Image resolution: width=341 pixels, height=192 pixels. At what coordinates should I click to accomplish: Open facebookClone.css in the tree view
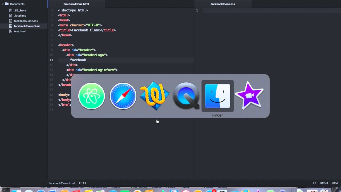click(26, 21)
